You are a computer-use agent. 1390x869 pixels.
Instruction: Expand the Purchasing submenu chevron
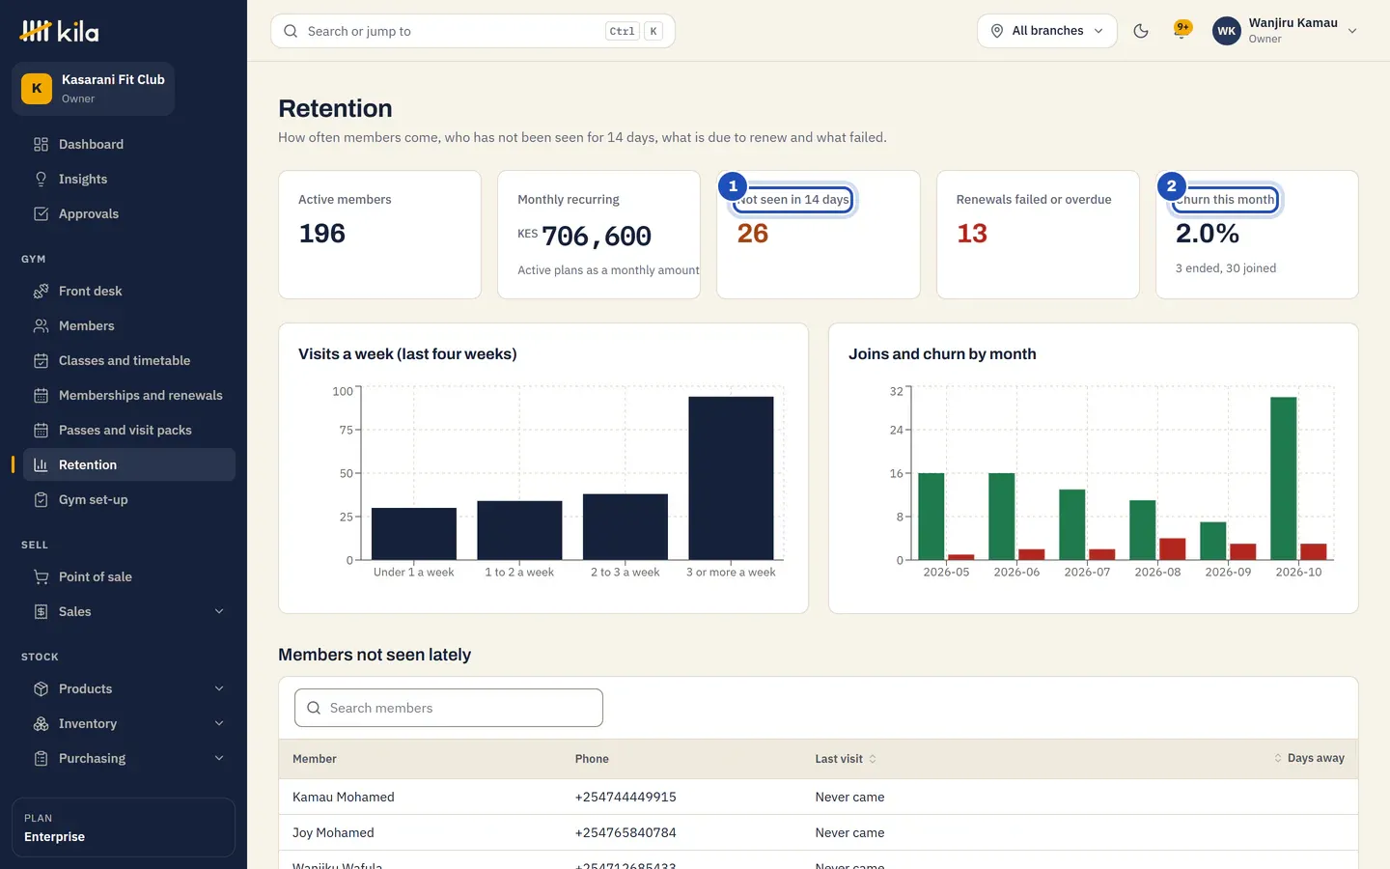(x=219, y=758)
